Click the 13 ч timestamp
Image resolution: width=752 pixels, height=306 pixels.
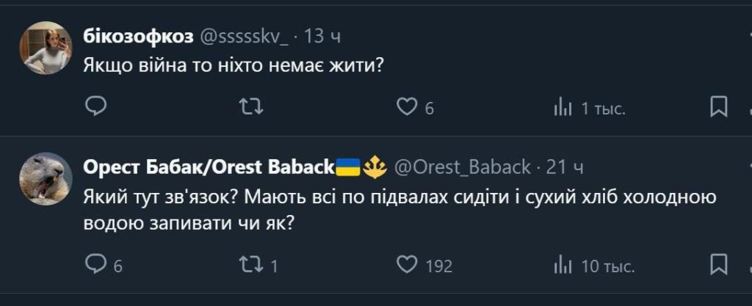(x=322, y=34)
